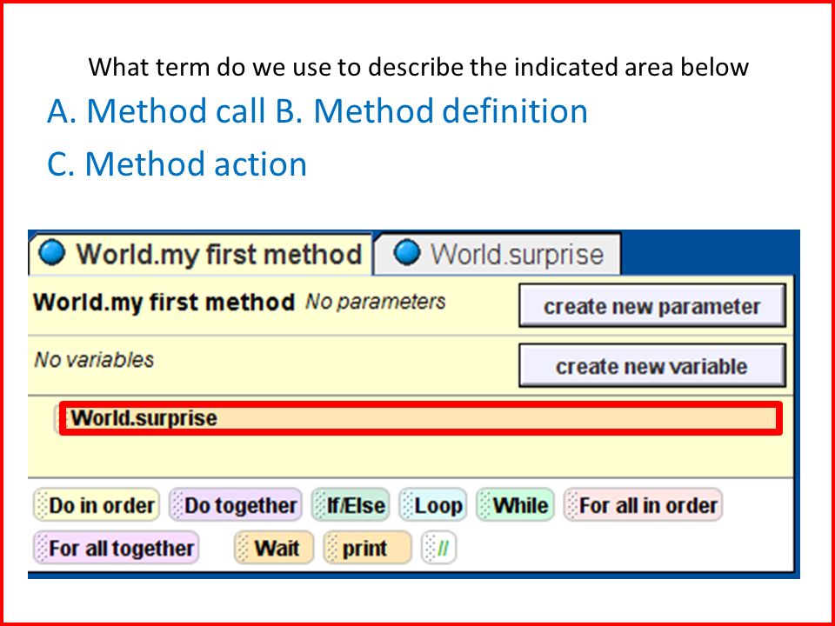Click the No parameters label
The image size is (835, 626).
376,302
